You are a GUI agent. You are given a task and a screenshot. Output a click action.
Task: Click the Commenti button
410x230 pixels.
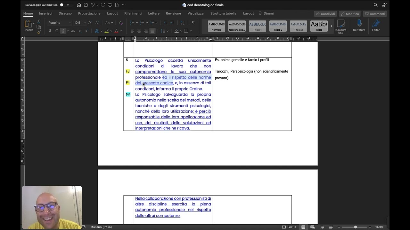coord(375,14)
